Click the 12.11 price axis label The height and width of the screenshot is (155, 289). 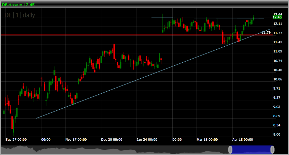point(278,24)
